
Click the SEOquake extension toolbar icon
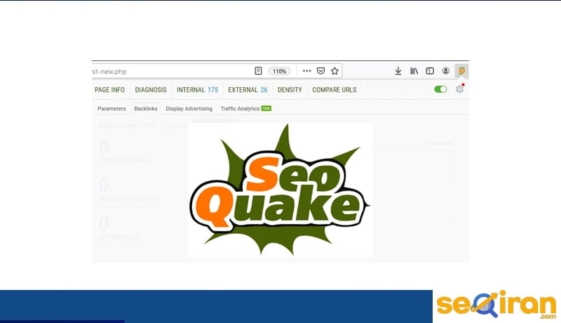[461, 71]
